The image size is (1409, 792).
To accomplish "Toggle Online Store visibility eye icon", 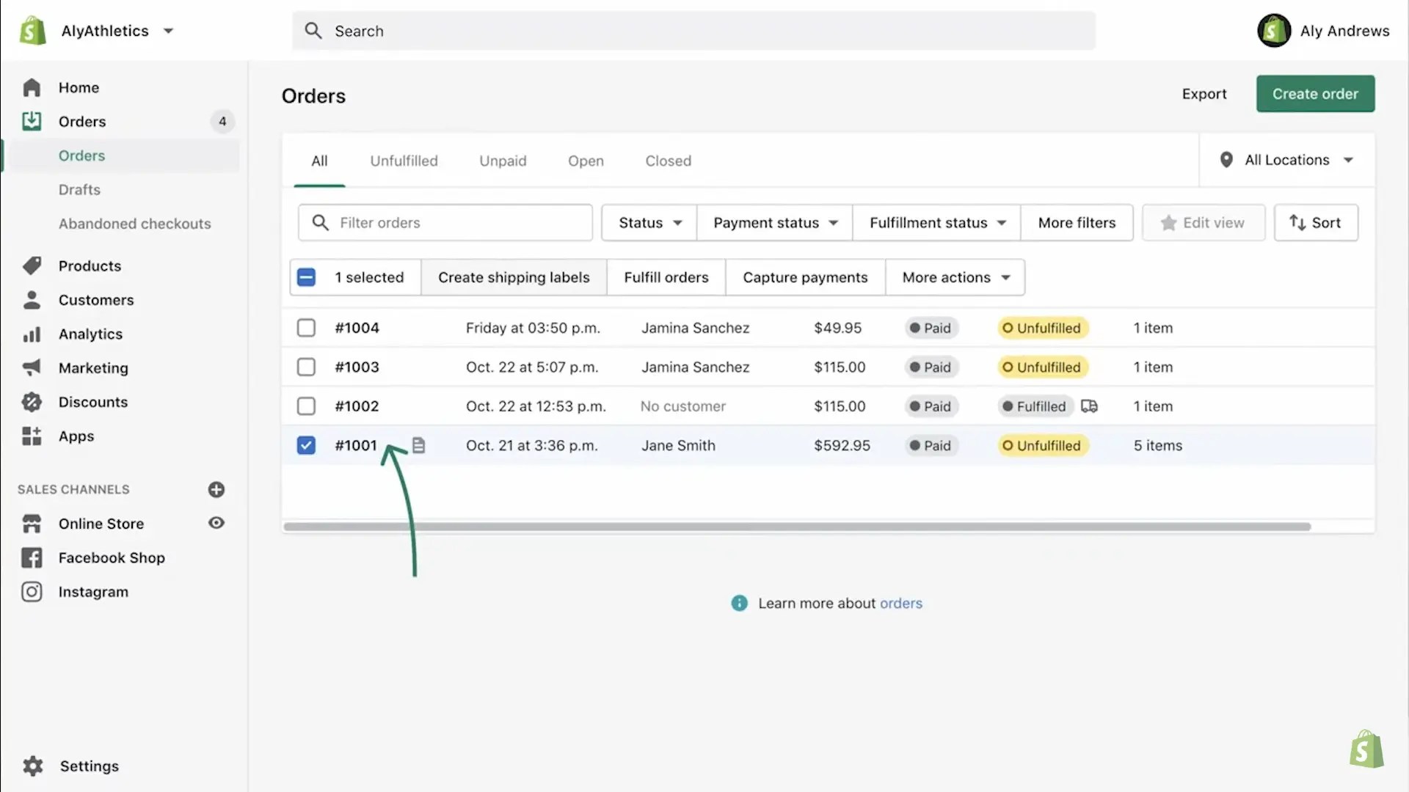I will [x=216, y=523].
